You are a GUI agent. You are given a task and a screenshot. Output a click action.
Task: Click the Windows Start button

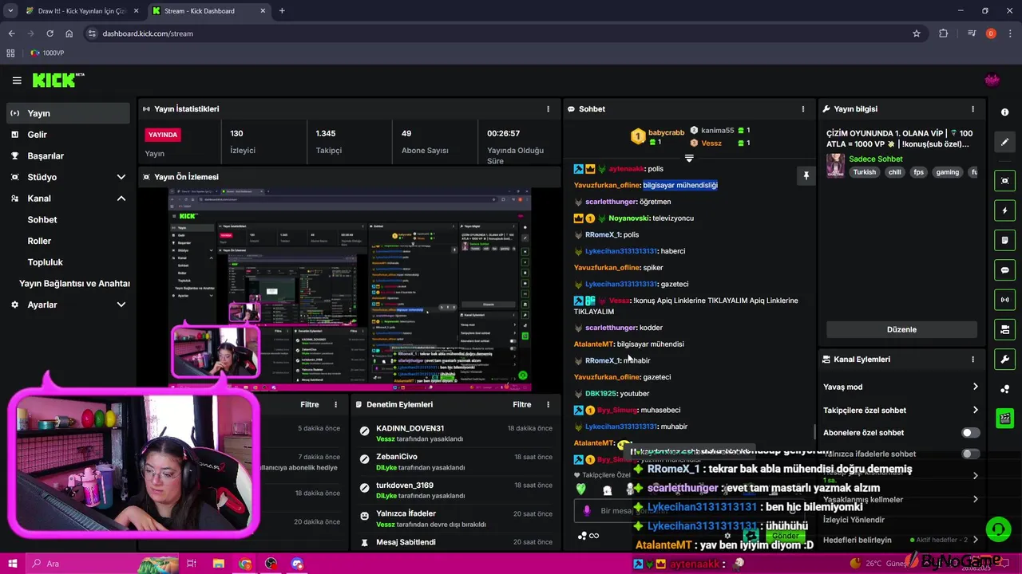tap(13, 564)
